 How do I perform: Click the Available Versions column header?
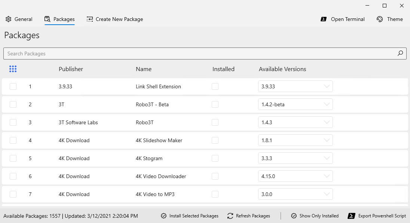282,69
